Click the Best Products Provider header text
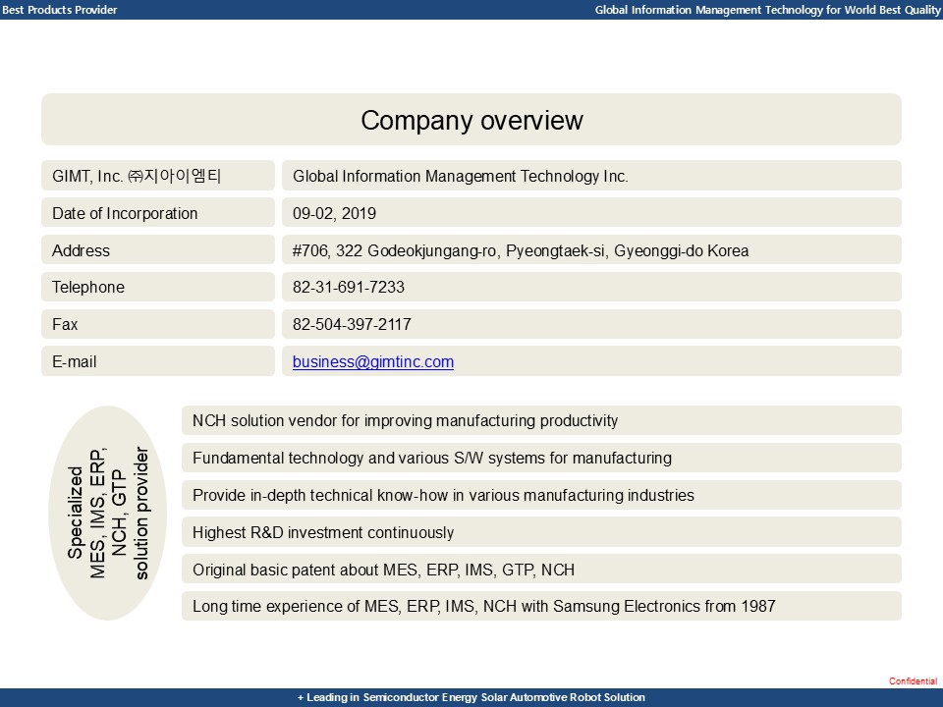The width and height of the screenshot is (943, 707). [x=61, y=10]
